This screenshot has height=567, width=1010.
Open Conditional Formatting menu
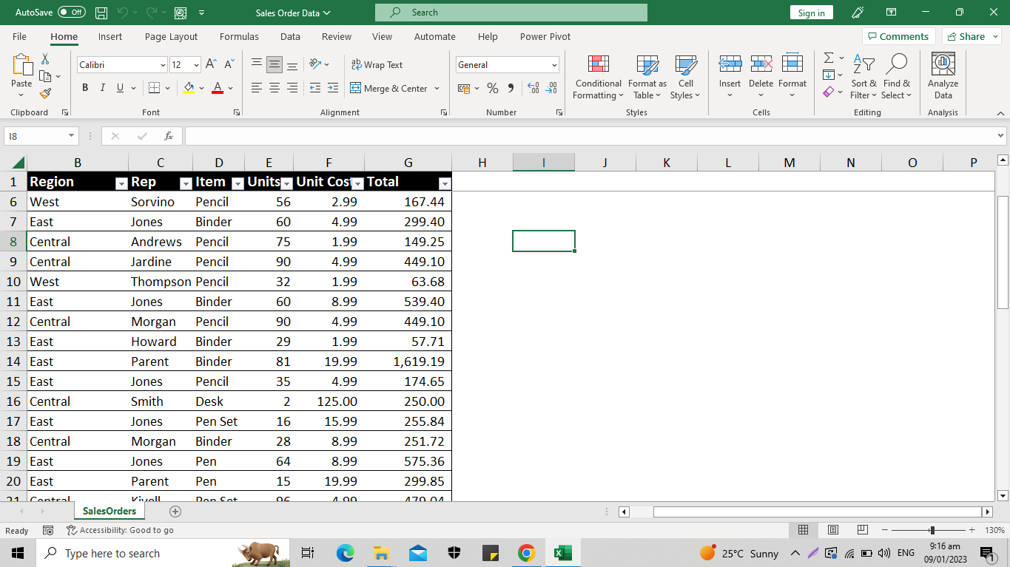click(x=598, y=76)
